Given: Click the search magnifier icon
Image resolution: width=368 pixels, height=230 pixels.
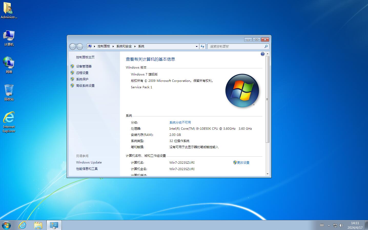Looking at the screenshot, I should click(266, 46).
